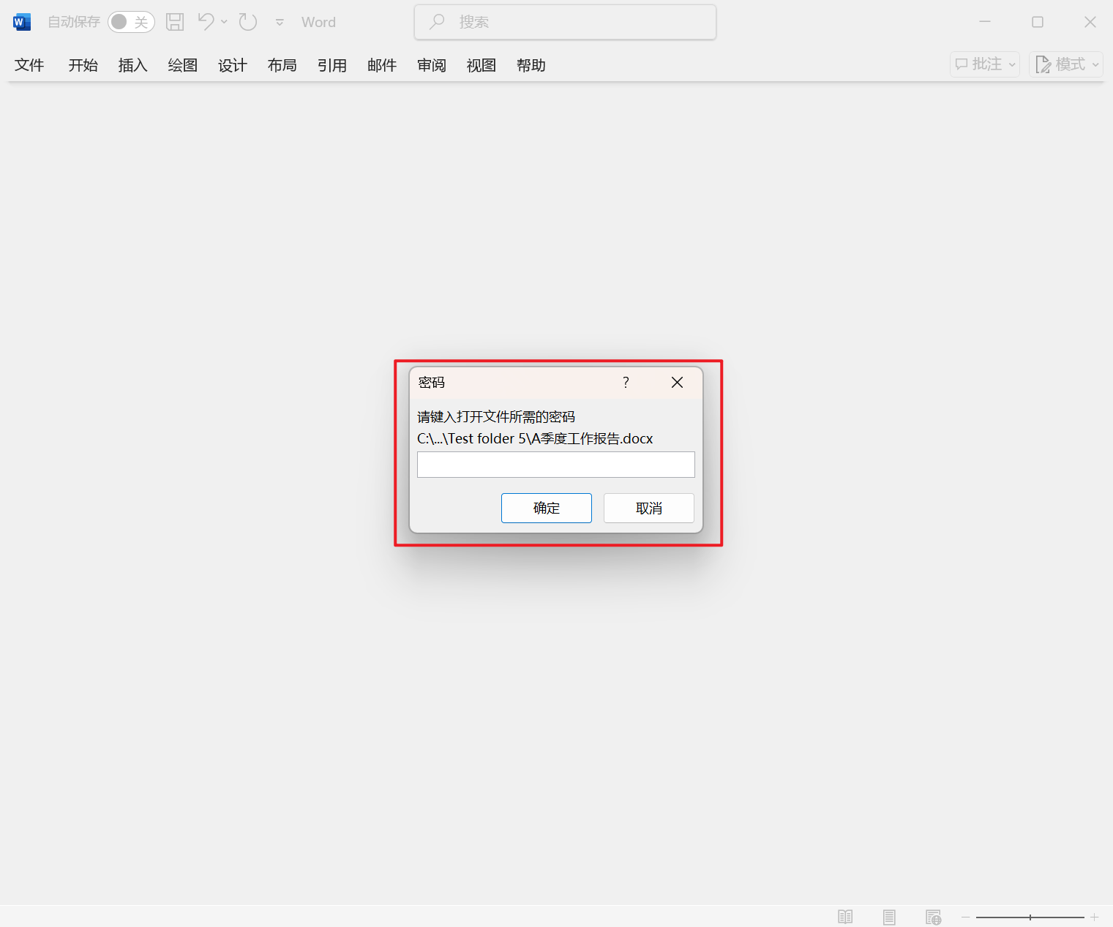Image resolution: width=1113 pixels, height=927 pixels.
Task: Click the help question mark on the 密码 dialog
Action: coord(626,382)
